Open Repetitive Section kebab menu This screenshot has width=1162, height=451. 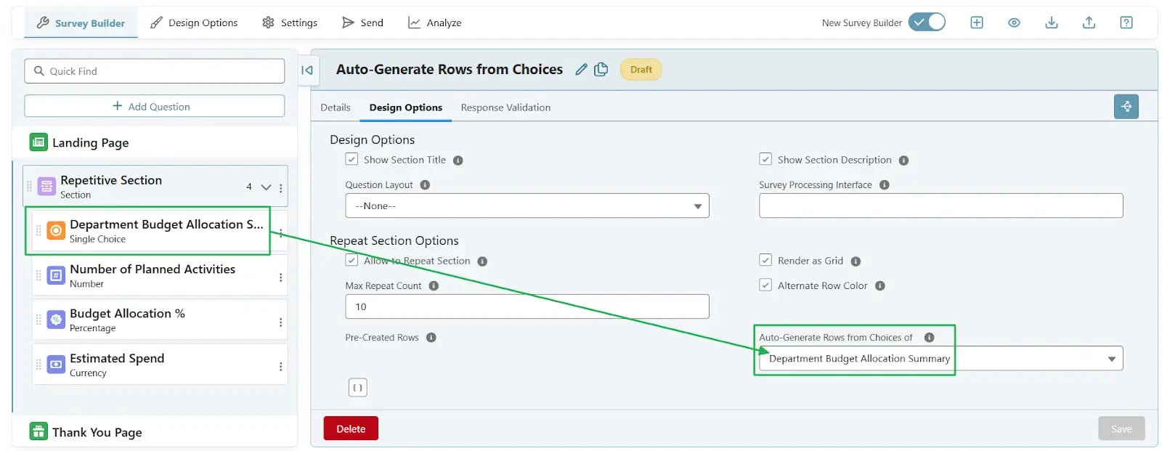point(281,187)
